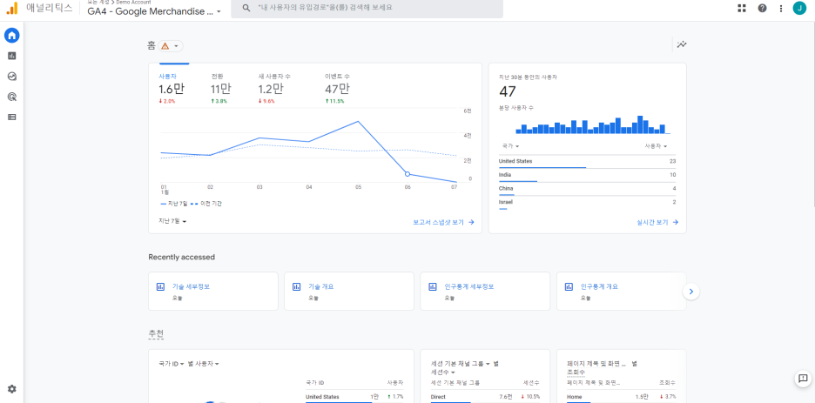Open 보고서 스냅샷 보기 link
The width and height of the screenshot is (815, 403).
[443, 222]
